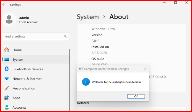Go back using the Settings back arrow
Screen dimensions: 192x112
(x=4, y=4)
